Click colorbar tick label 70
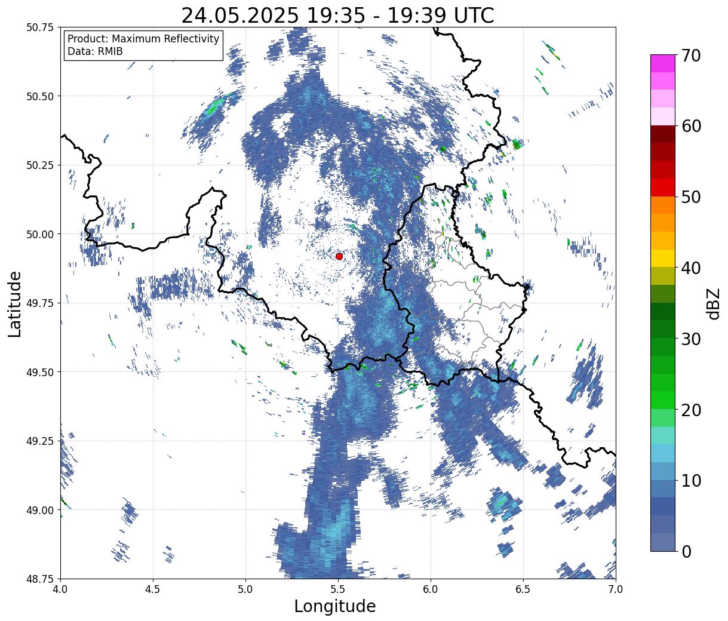 [x=690, y=56]
